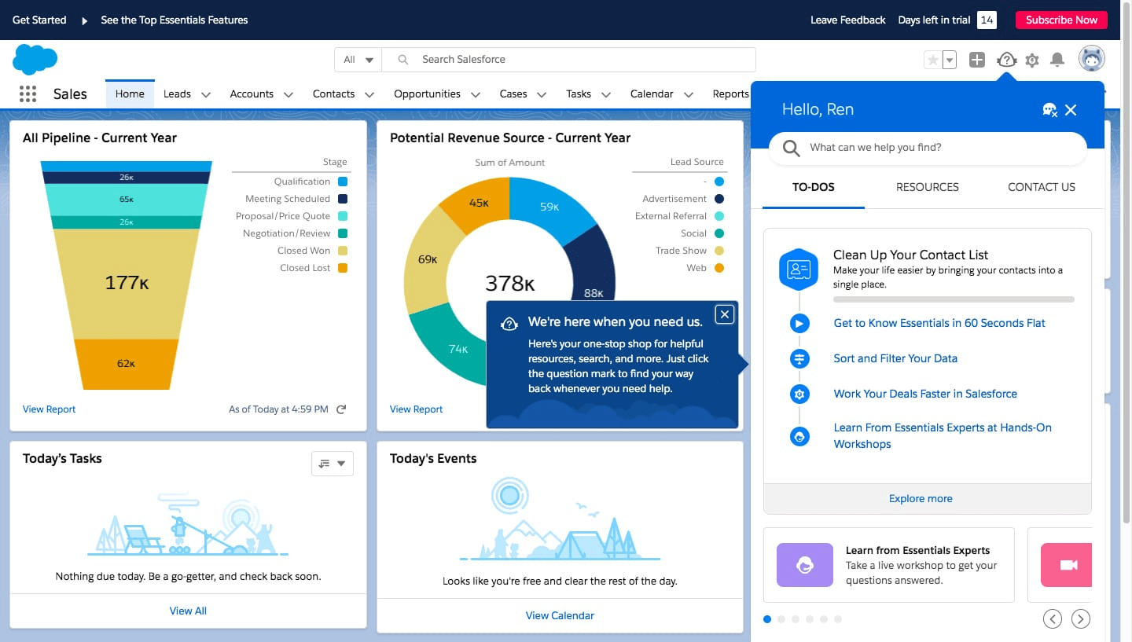Click the Clean Up Contact List progress bar
Screen dimensions: 1132x642
[x=953, y=299]
